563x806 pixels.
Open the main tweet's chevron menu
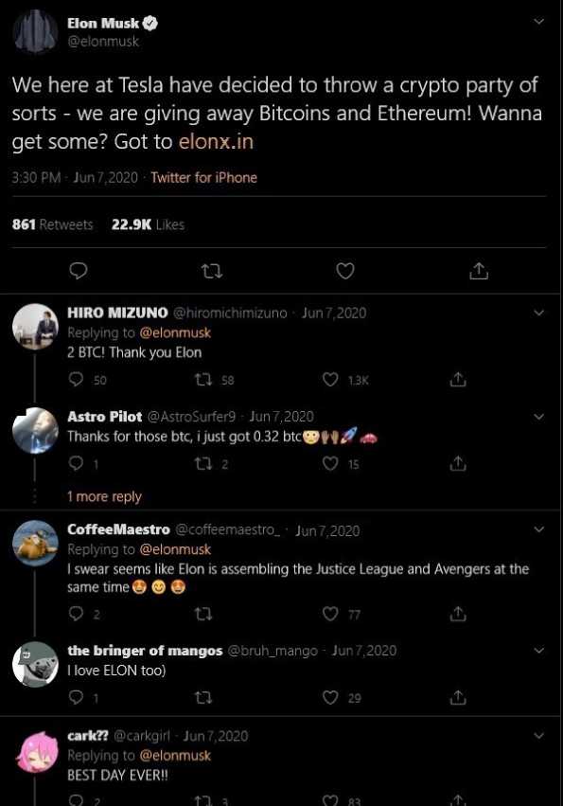(538, 22)
